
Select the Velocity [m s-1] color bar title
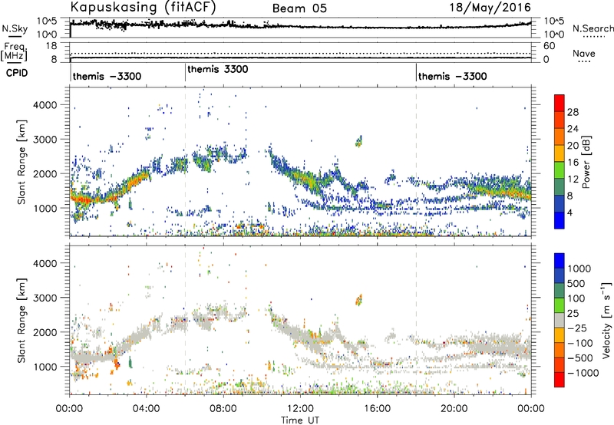pos(606,321)
